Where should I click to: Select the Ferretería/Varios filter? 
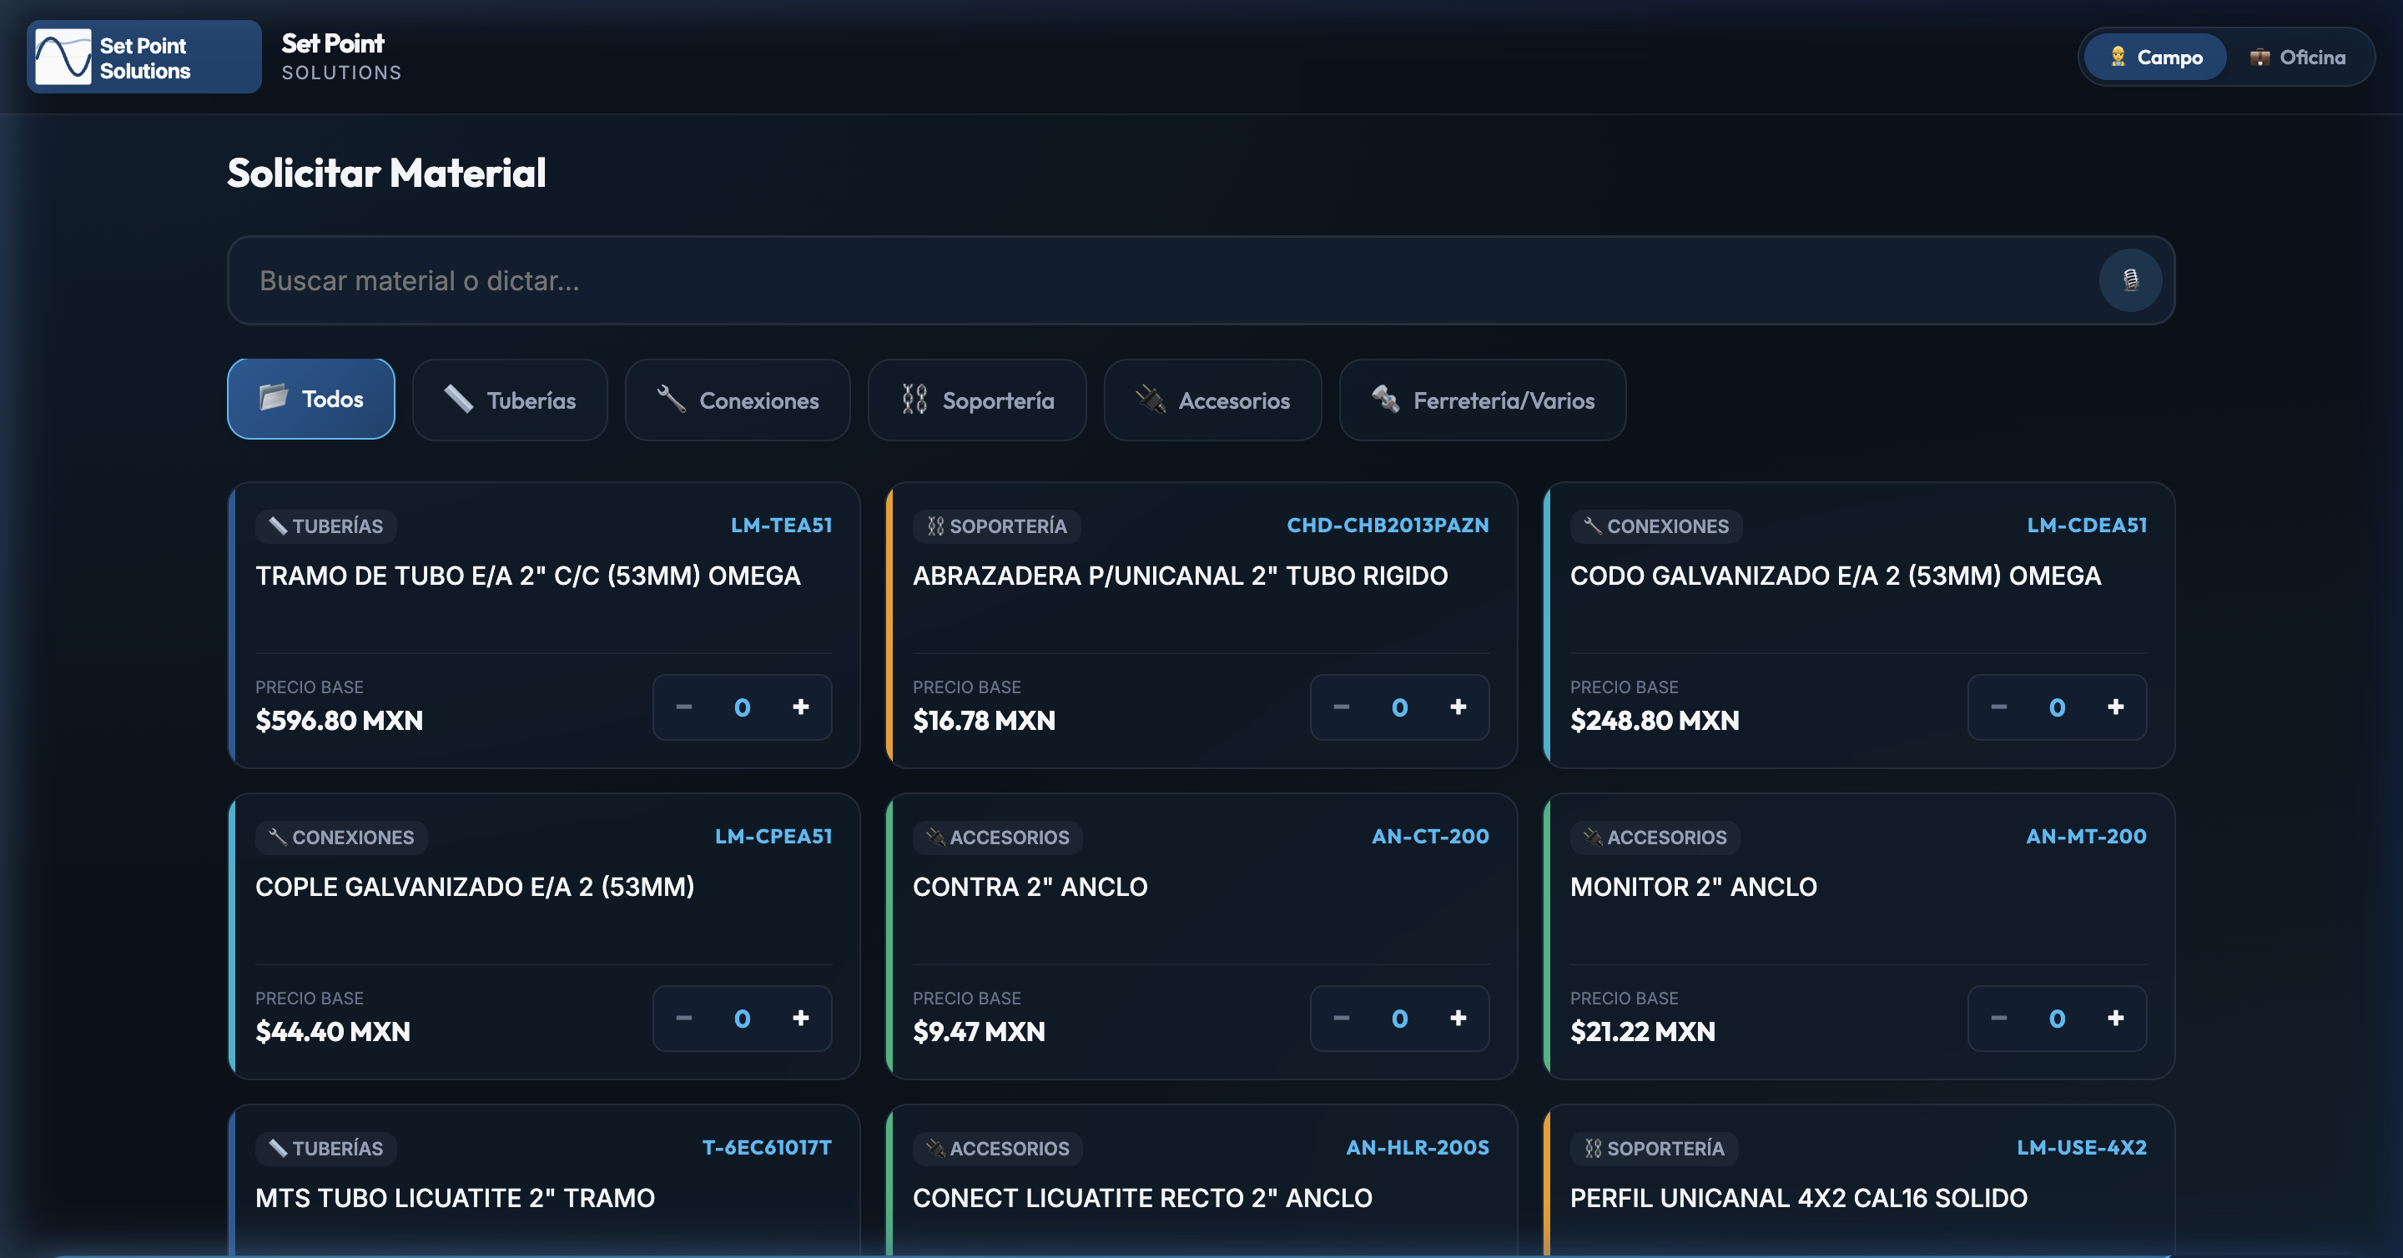click(x=1483, y=400)
